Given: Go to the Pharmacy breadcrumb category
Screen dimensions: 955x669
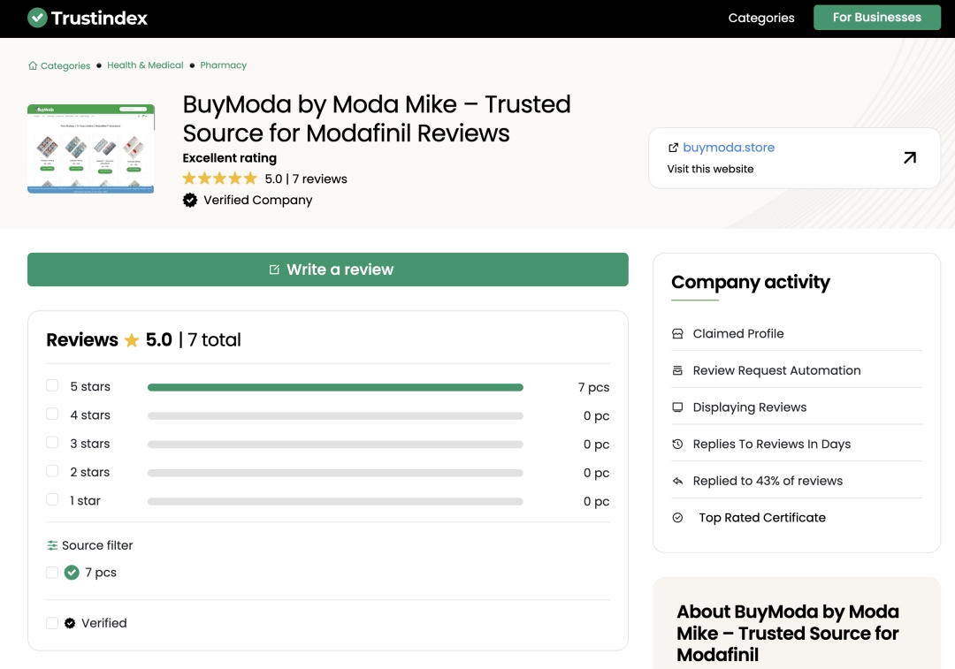Looking at the screenshot, I should coord(223,65).
